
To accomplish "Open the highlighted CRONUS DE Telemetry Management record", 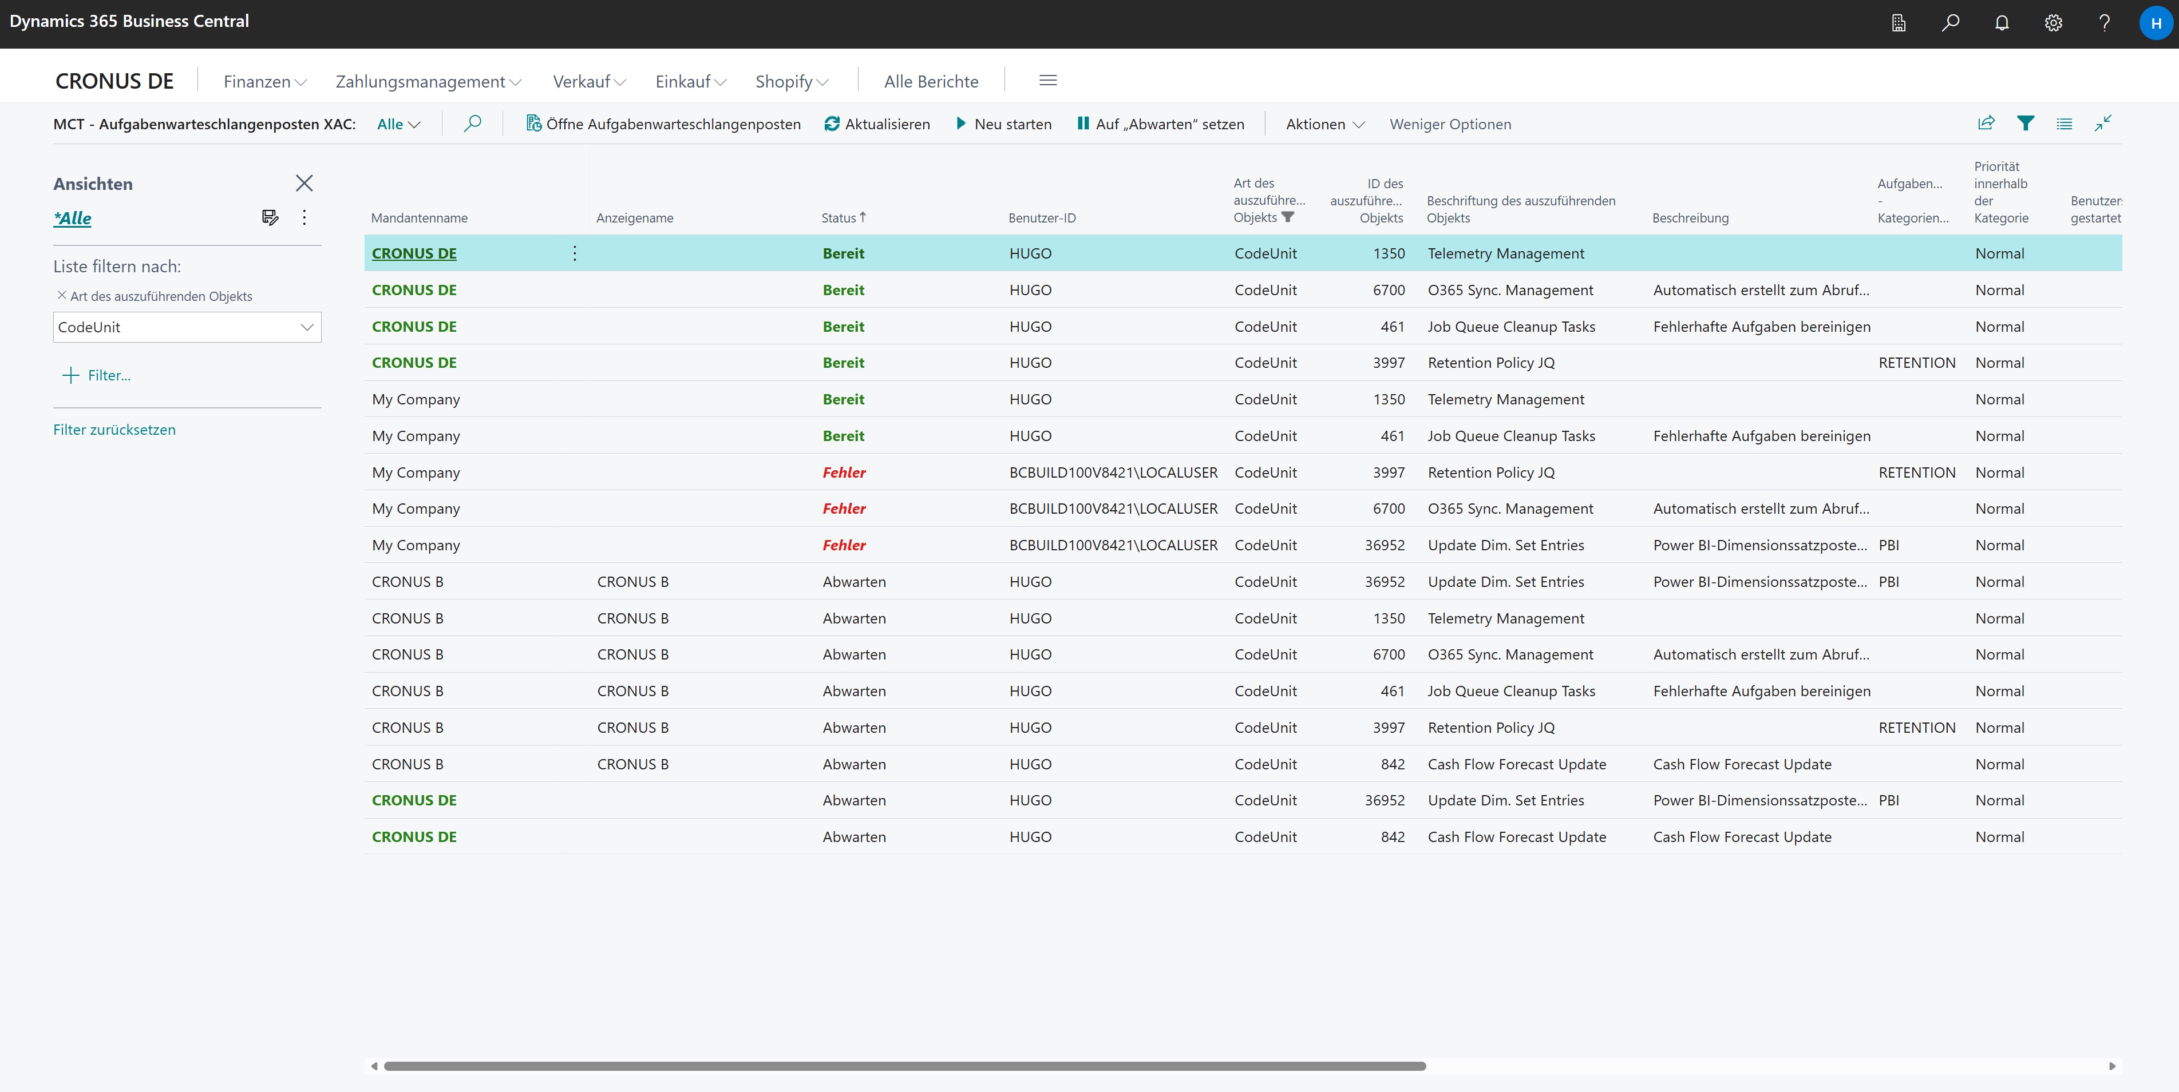I will click(x=414, y=253).
